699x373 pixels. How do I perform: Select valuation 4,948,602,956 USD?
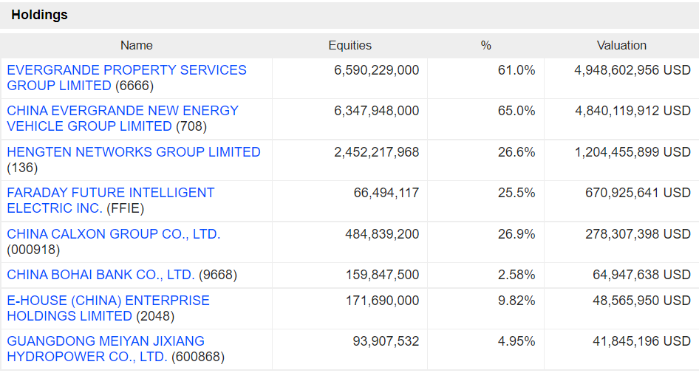click(632, 70)
